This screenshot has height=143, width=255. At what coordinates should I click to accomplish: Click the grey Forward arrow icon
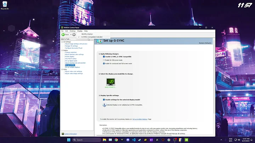tap(74, 35)
